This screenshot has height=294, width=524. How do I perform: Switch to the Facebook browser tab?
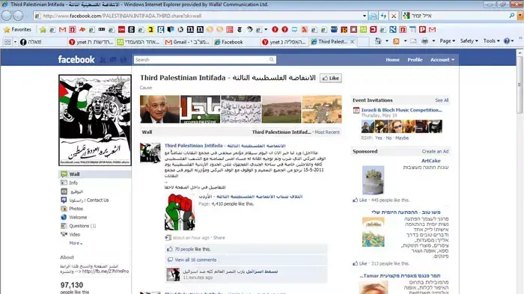236,42
